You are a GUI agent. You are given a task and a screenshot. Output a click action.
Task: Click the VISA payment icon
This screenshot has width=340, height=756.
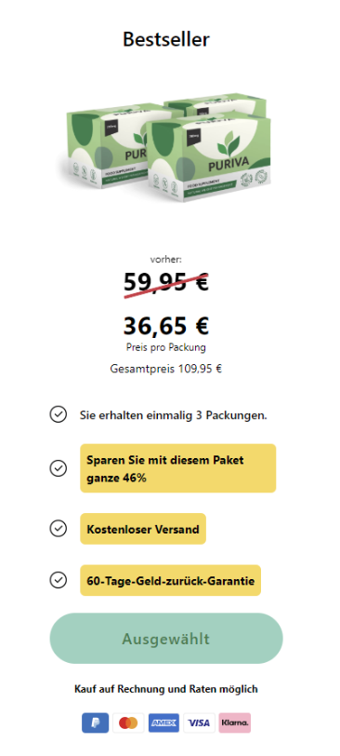point(199,722)
